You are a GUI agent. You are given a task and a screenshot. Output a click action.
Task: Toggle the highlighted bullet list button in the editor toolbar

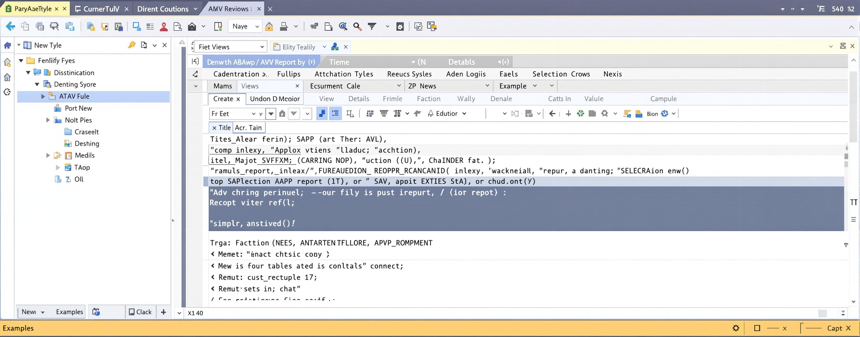[335, 113]
